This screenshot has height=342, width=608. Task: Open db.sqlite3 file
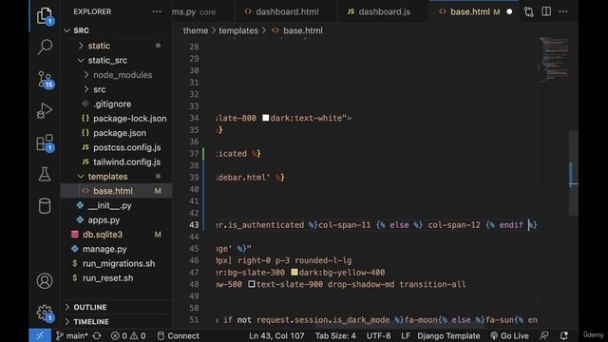click(x=116, y=235)
